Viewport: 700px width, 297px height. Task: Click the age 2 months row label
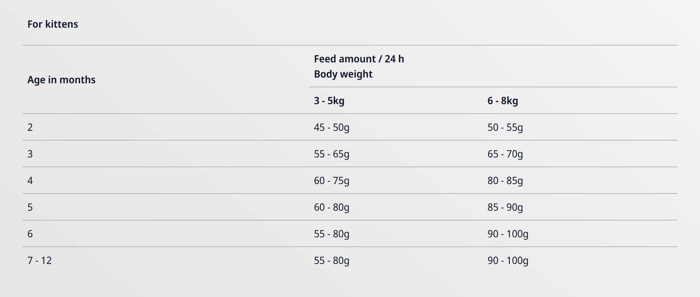30,127
